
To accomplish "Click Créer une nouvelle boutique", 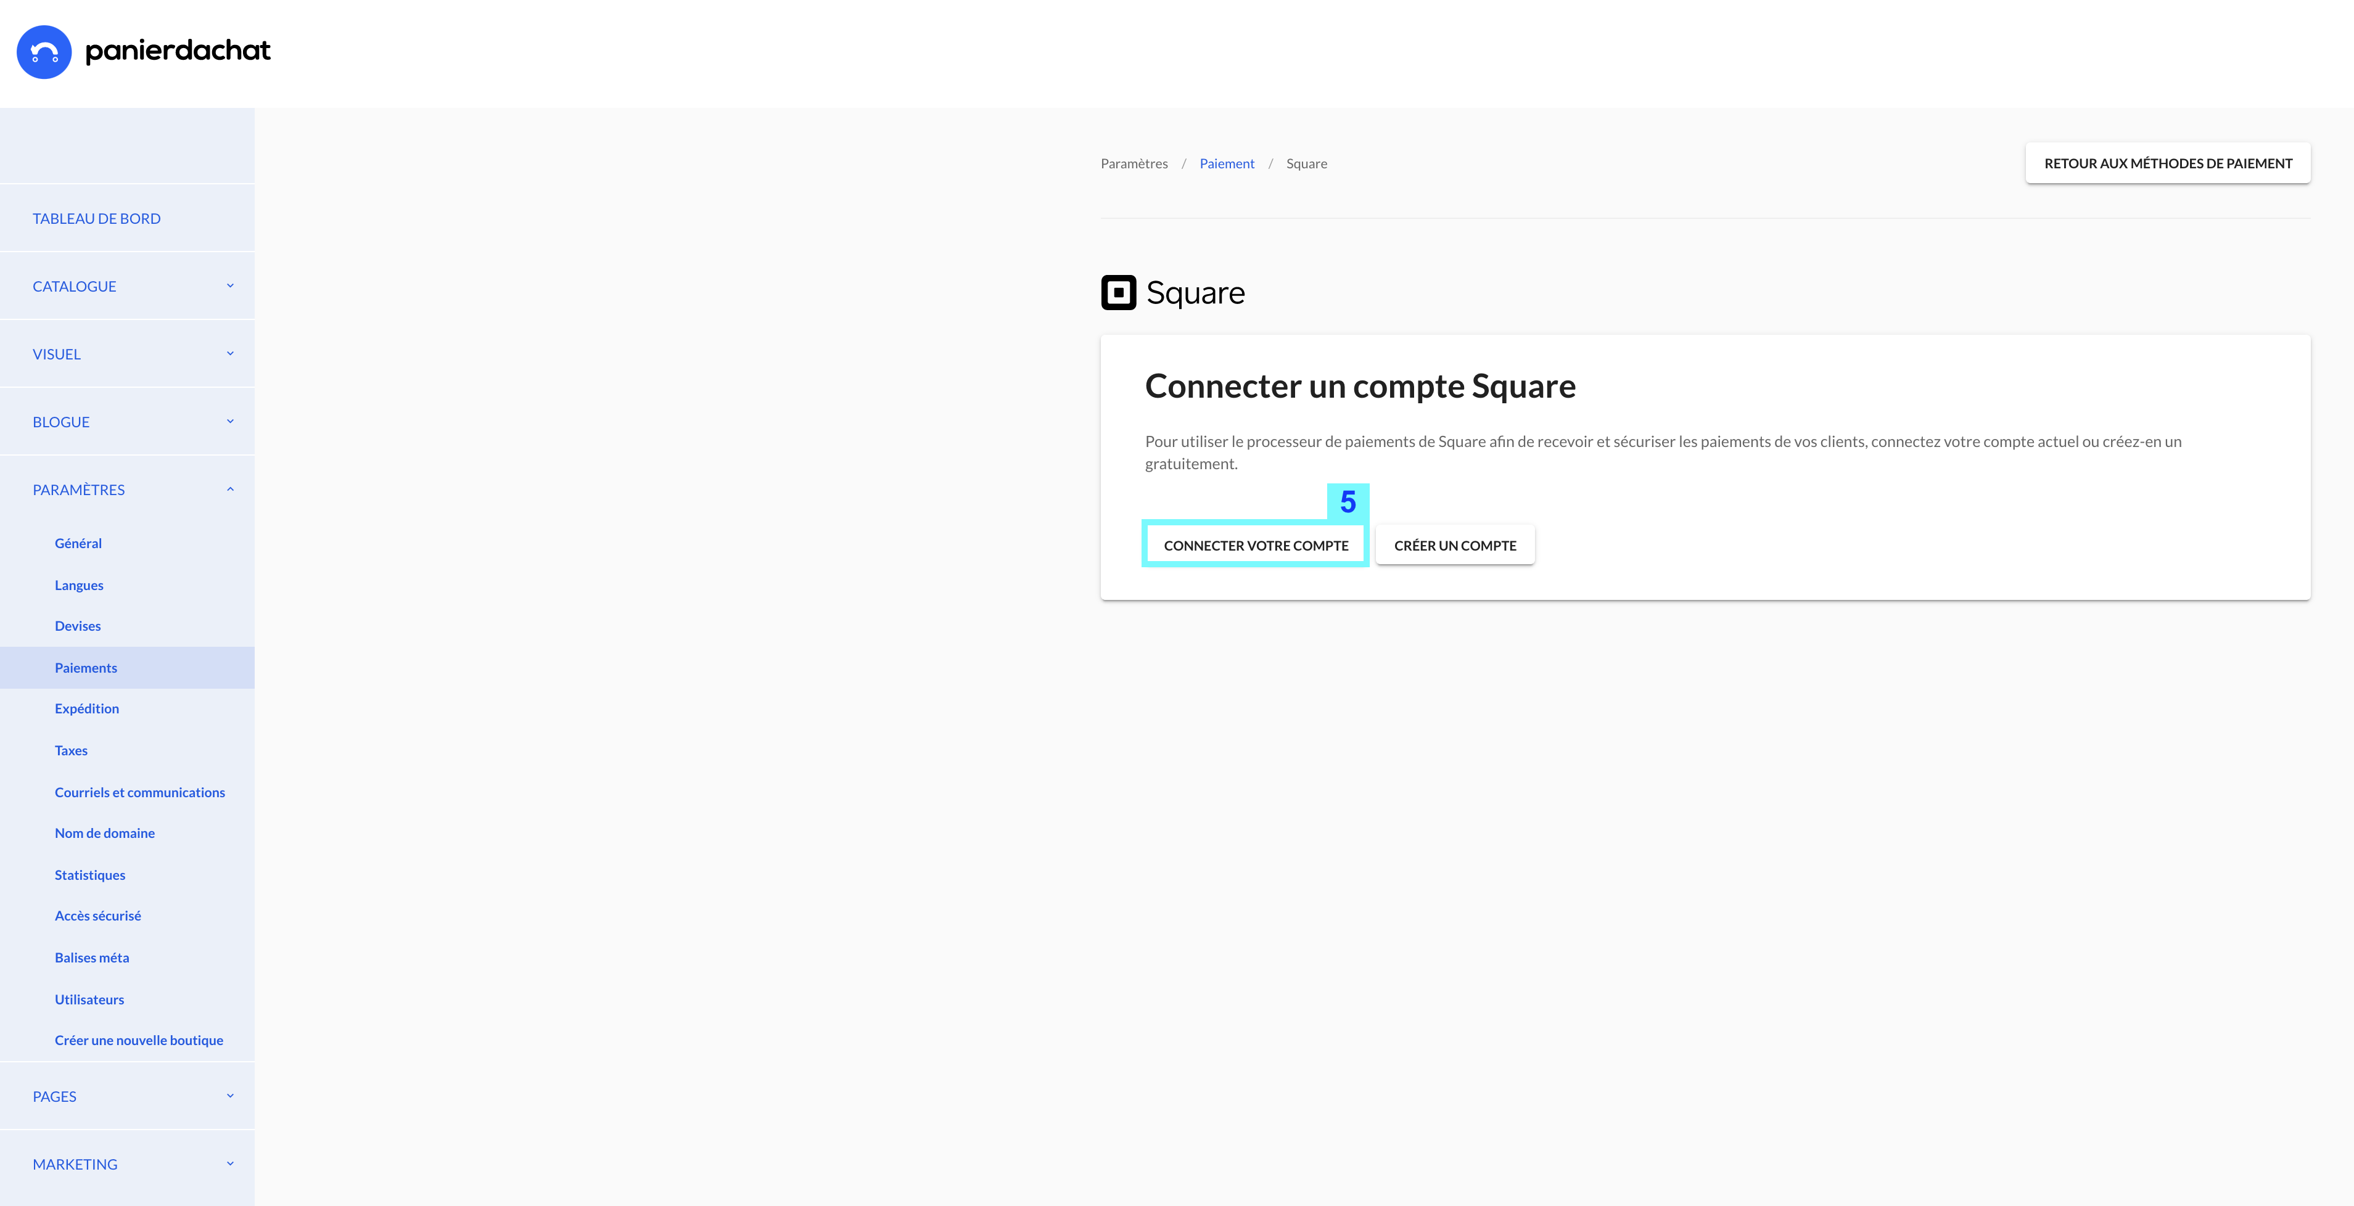I will click(x=139, y=1040).
